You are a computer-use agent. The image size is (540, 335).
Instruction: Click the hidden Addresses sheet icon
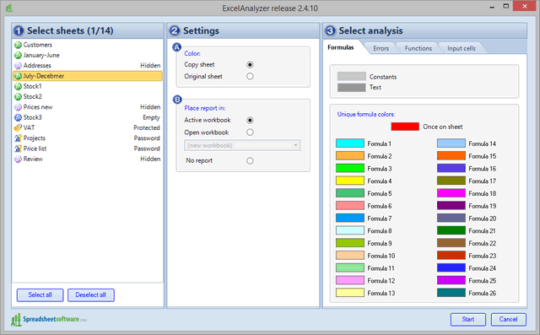tap(18, 66)
